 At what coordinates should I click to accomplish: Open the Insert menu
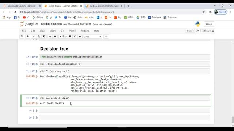pos(53,31)
